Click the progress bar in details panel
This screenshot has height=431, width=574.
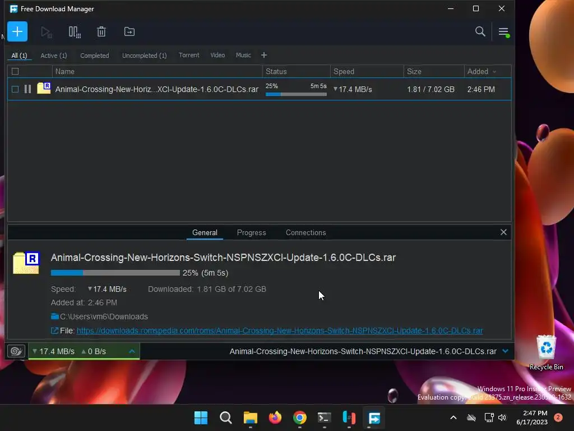click(x=115, y=273)
